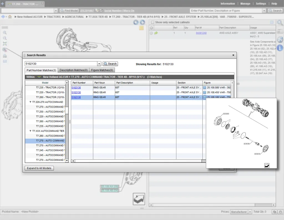
Task: Open 5102130 link in the 25.108.080 row
Action: coord(76,88)
